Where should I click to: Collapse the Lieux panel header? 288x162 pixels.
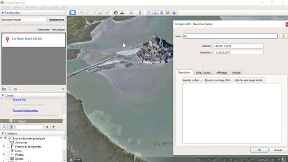point(3,95)
